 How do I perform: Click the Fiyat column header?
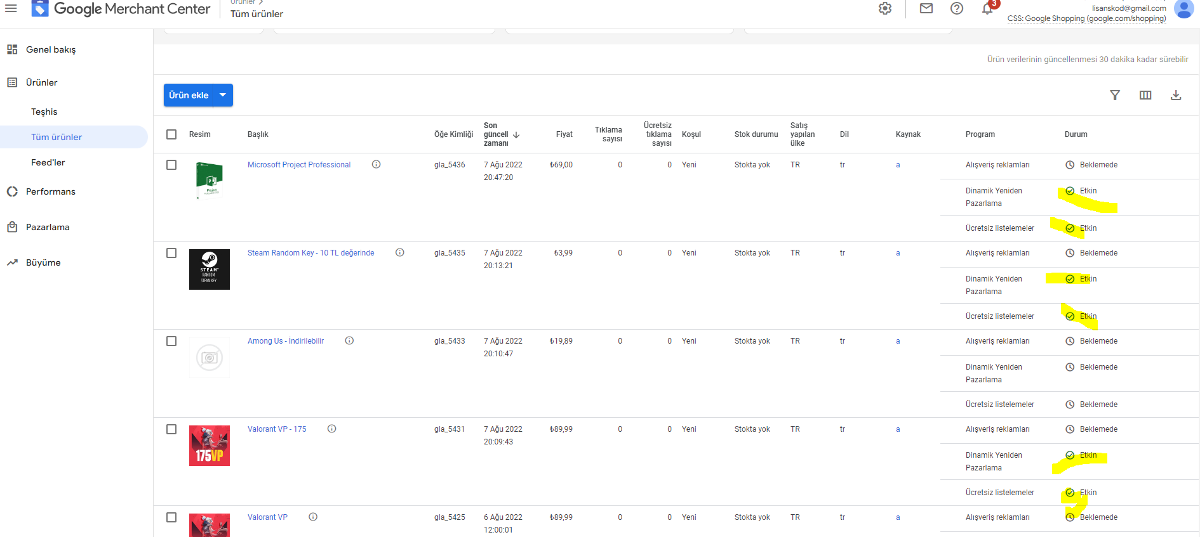coord(564,134)
